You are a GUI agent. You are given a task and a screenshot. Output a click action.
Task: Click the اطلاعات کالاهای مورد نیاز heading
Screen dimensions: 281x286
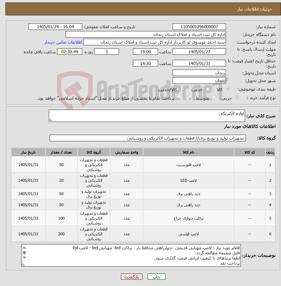click(250, 126)
